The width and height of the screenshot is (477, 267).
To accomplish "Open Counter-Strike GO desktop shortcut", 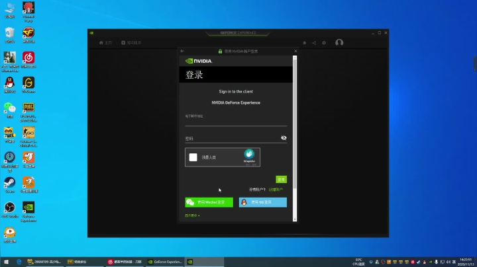I will (x=28, y=137).
